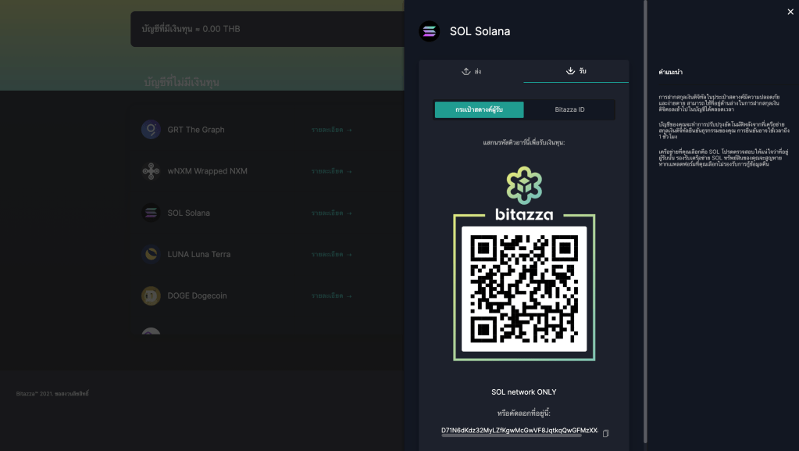
Task: Open รายละเอียด link for LUNA Luna Terra
Action: [x=331, y=254]
